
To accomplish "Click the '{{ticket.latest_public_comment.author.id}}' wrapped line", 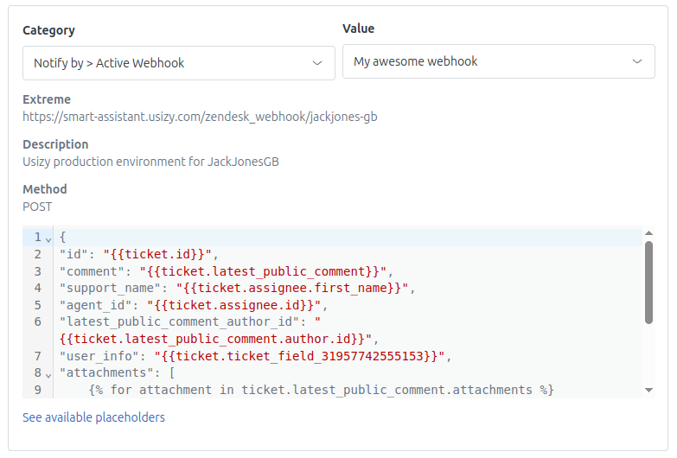I will (219, 339).
